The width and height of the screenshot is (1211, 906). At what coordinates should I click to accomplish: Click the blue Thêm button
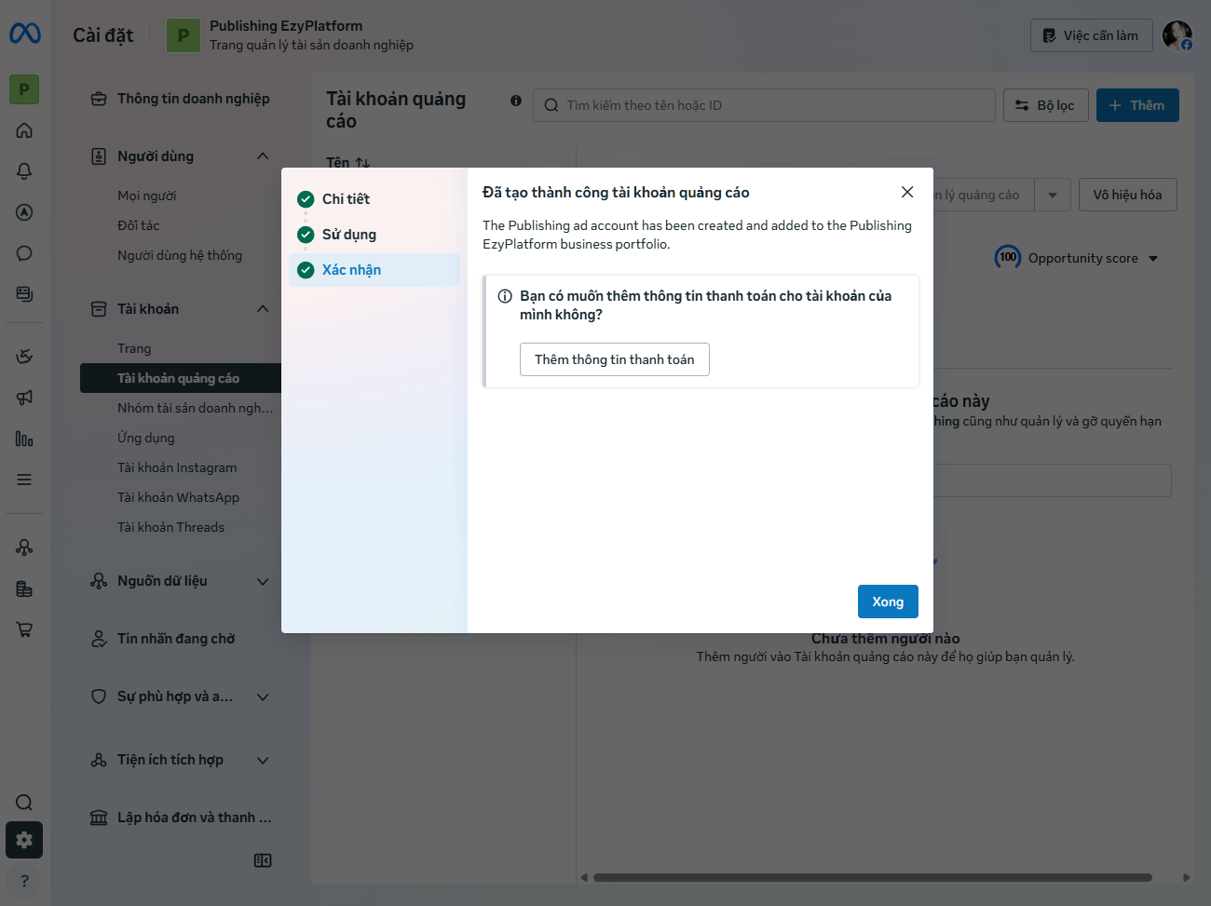click(1137, 105)
